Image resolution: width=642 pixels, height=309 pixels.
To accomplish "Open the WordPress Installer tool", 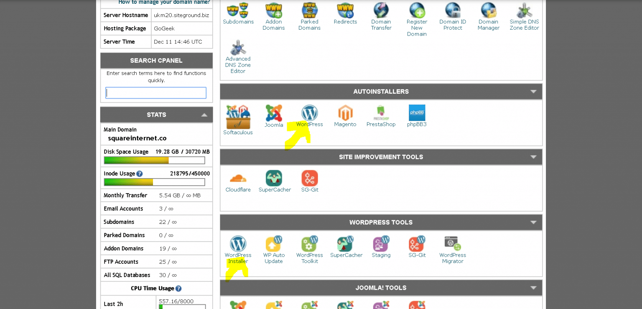I will click(x=238, y=250).
